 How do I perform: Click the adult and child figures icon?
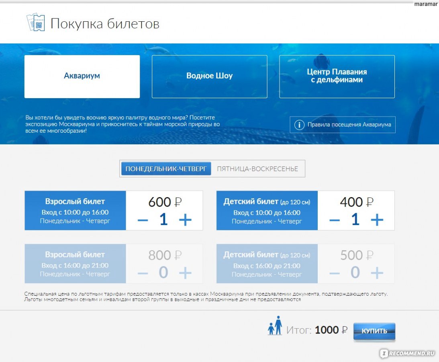coord(275,326)
